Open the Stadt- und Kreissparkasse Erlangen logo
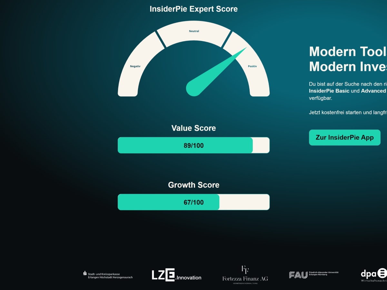 [108, 275]
